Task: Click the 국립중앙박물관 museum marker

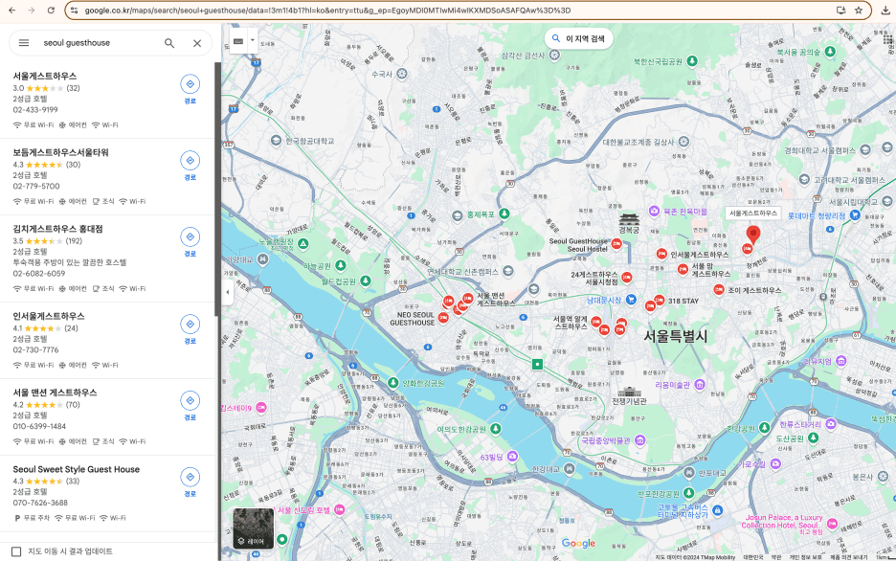Action: click(x=640, y=439)
